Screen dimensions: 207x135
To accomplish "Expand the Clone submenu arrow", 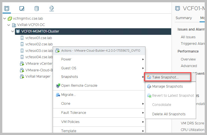I will [x=143, y=104].
